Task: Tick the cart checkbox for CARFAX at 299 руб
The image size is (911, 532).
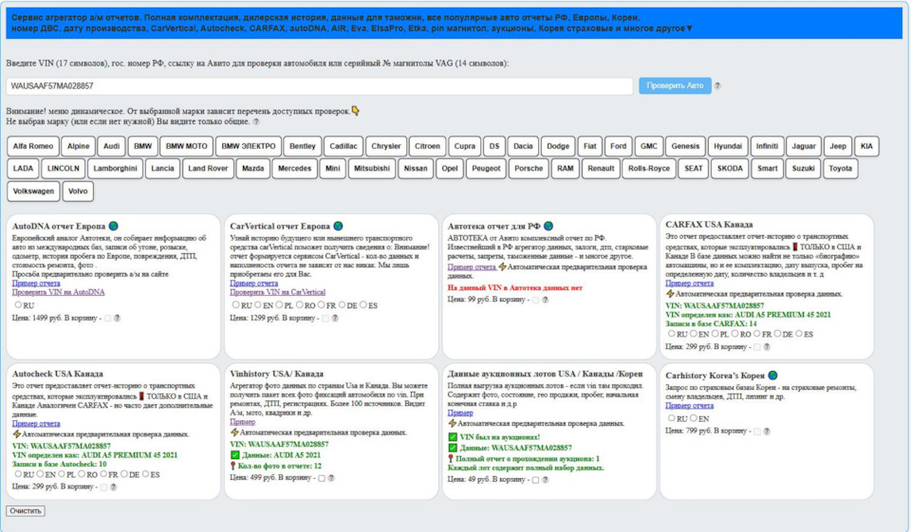Action: click(757, 347)
